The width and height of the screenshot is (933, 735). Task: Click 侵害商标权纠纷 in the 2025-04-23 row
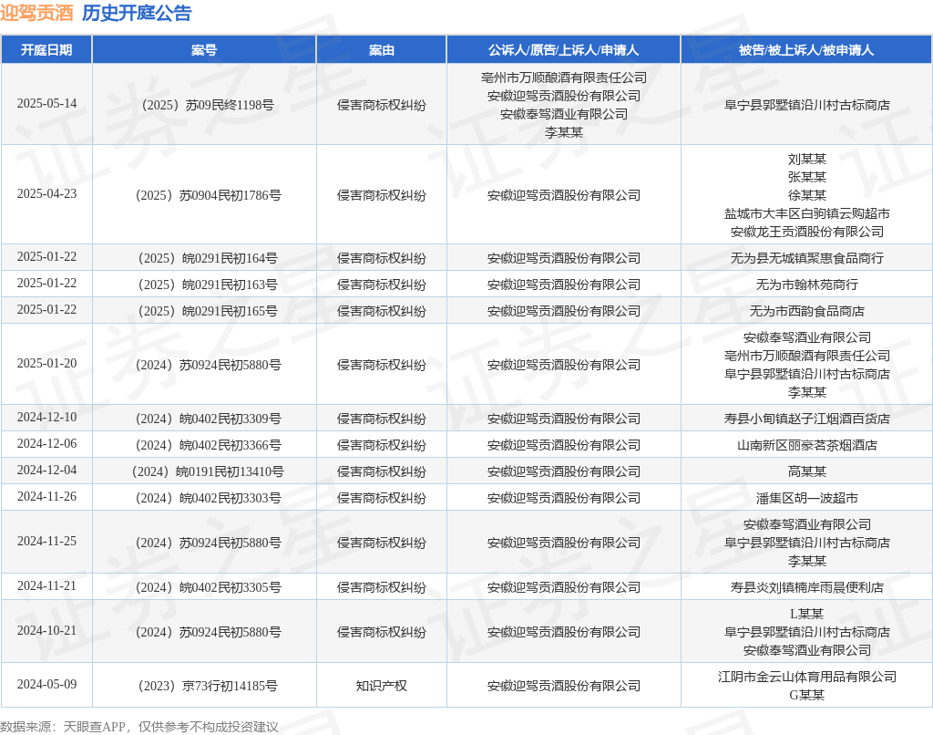tap(382, 195)
